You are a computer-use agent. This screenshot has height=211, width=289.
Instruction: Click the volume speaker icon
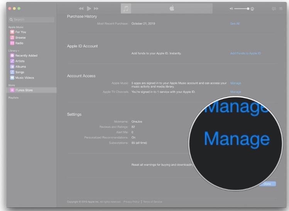231,9
